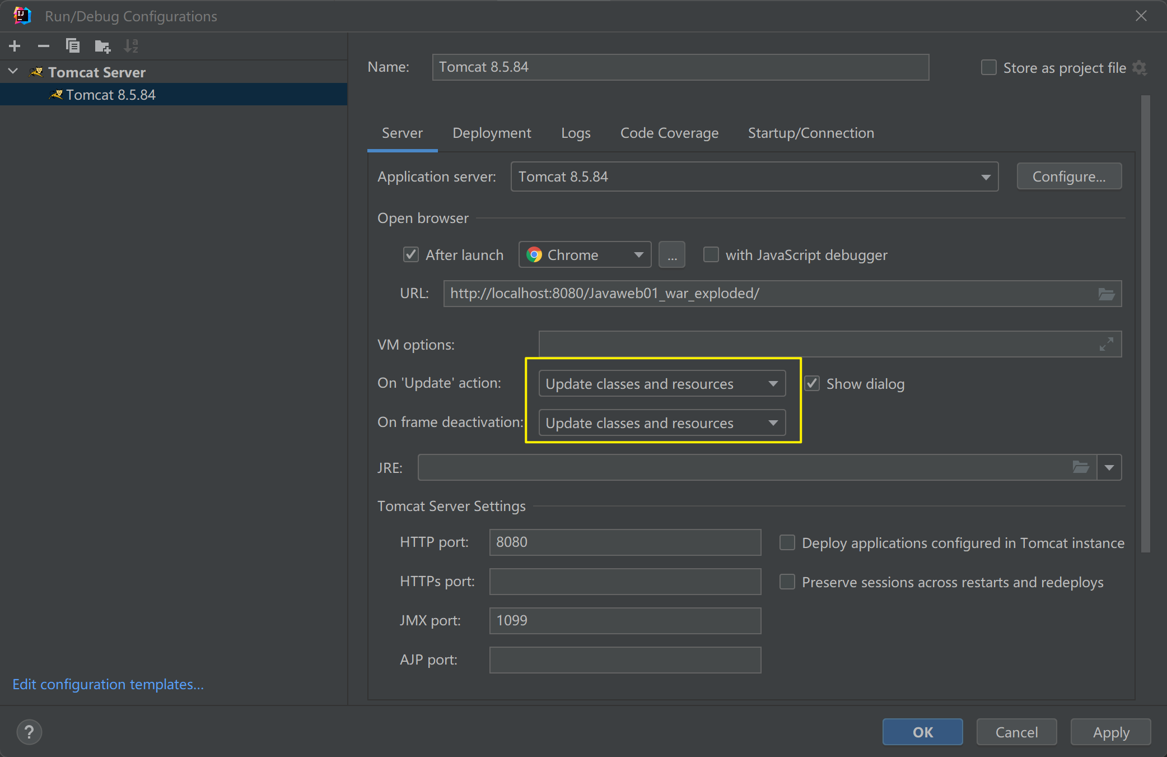Image resolution: width=1167 pixels, height=757 pixels.
Task: Switch to the Deployment tab
Action: pos(492,133)
